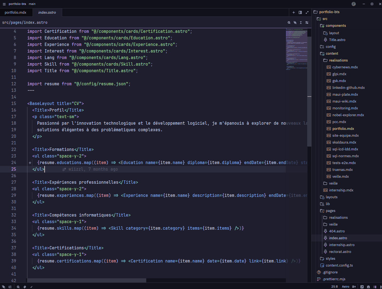
Task: Click the sparkle inline assist icon
Action: [295, 23]
